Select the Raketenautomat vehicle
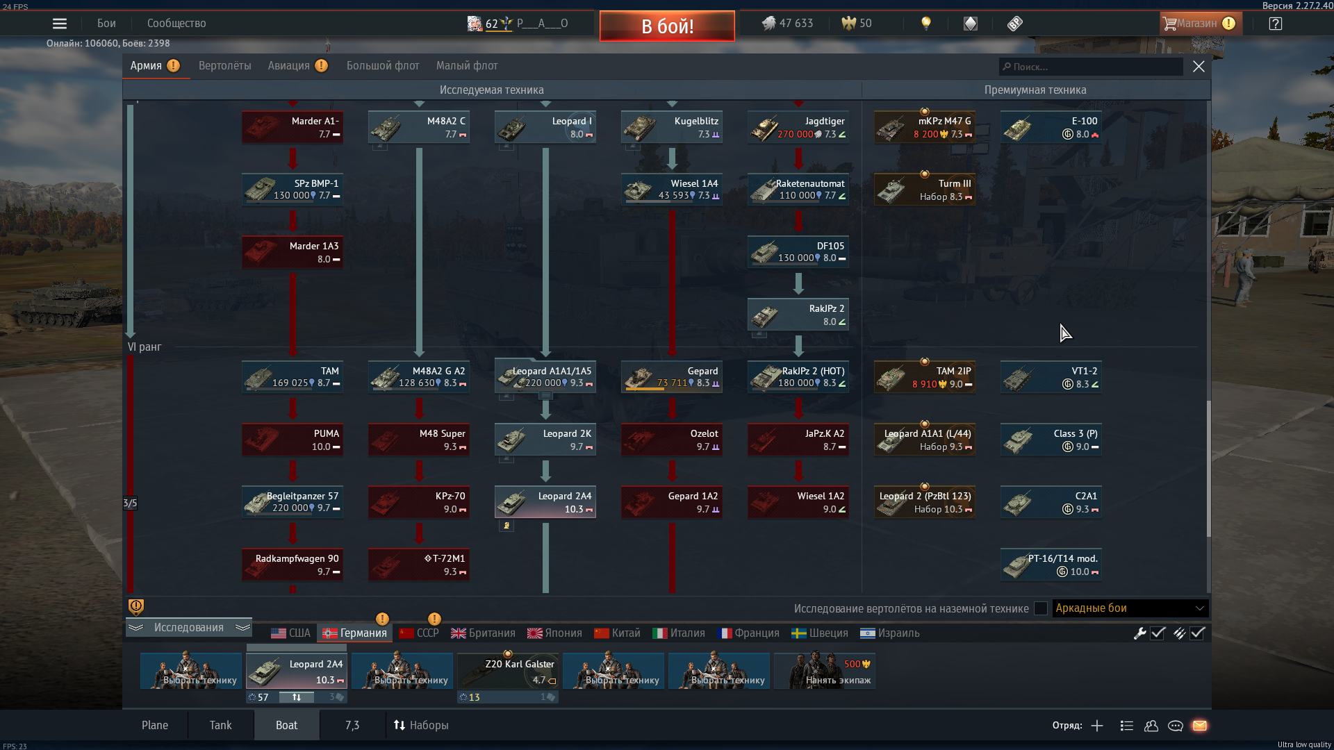Viewport: 1334px width, 750px height. 798,190
